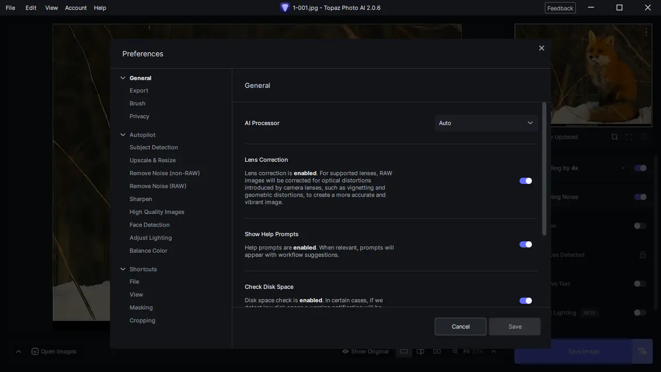The image size is (661, 372).
Task: Click the Topaz Photo AI logo in title bar
Action: (x=285, y=8)
